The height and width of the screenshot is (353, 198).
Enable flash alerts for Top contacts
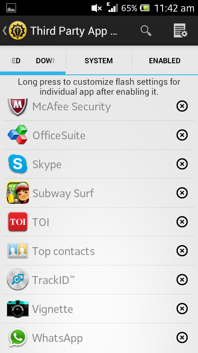182,250
